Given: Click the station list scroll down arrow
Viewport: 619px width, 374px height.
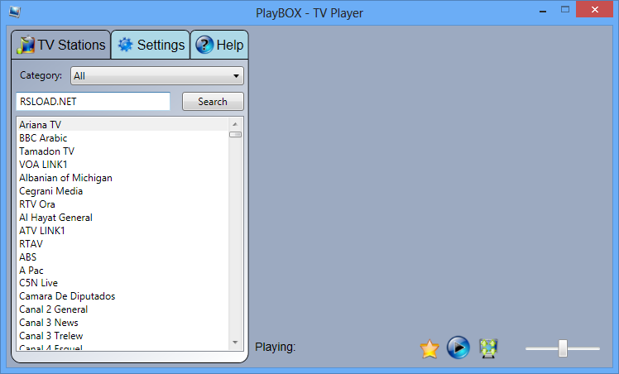Looking at the screenshot, I should point(235,343).
